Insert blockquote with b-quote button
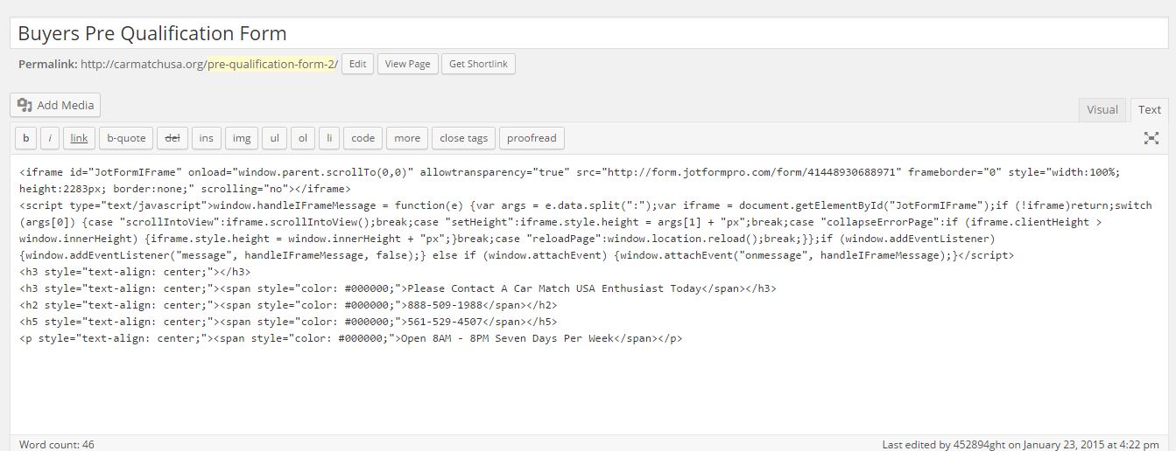1176x451 pixels. [x=126, y=138]
